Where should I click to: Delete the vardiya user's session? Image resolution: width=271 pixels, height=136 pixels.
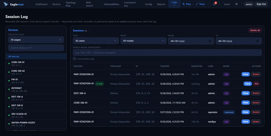(256, 122)
